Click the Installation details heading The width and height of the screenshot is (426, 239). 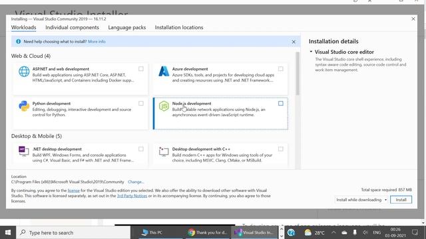point(333,41)
